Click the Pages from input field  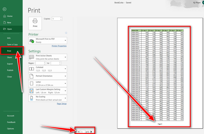tap(39, 63)
